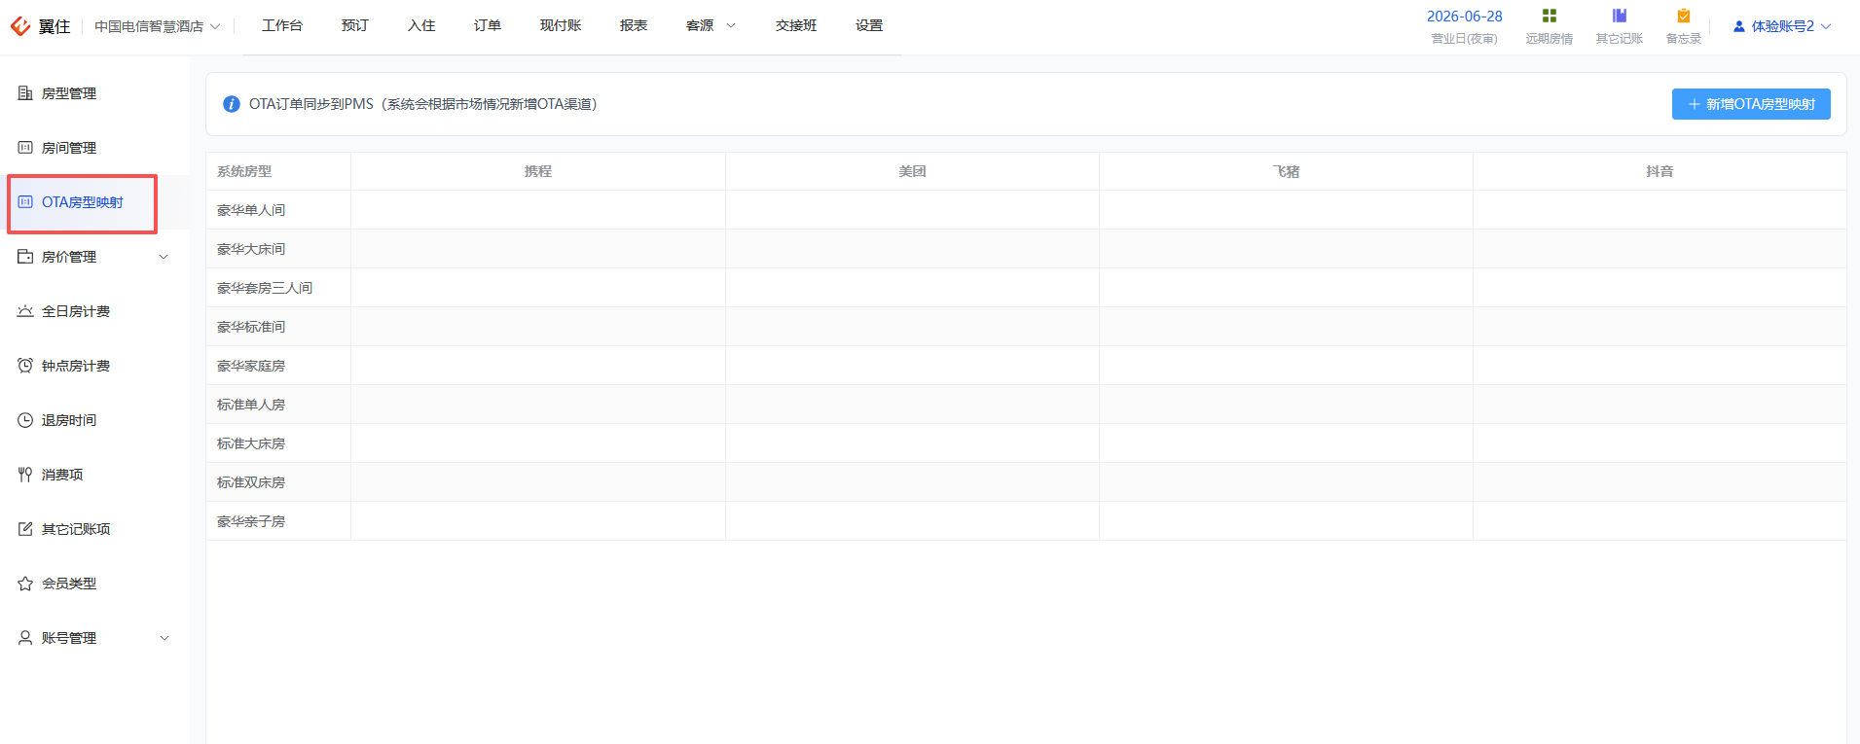Select the 标准双床房 row
The image size is (1860, 744).
(1026, 482)
